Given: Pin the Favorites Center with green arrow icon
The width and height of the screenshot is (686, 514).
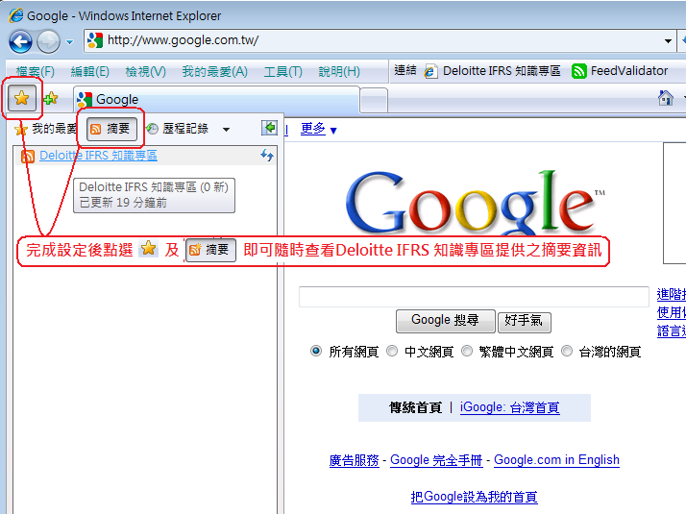Looking at the screenshot, I should point(269,128).
